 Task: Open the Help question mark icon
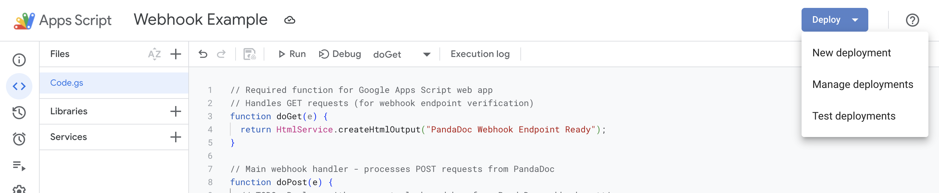[912, 20]
